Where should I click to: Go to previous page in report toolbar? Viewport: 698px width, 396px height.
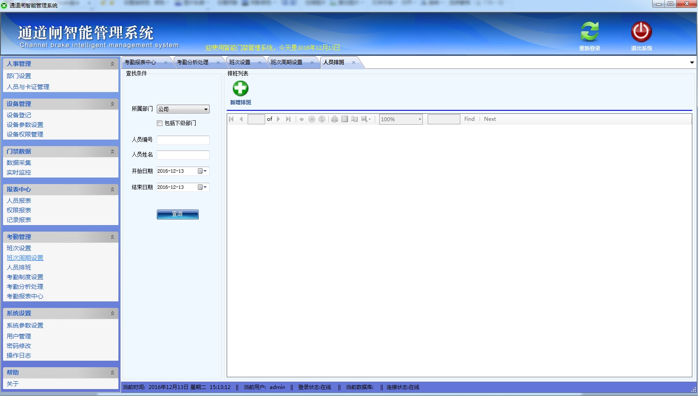[x=241, y=119]
